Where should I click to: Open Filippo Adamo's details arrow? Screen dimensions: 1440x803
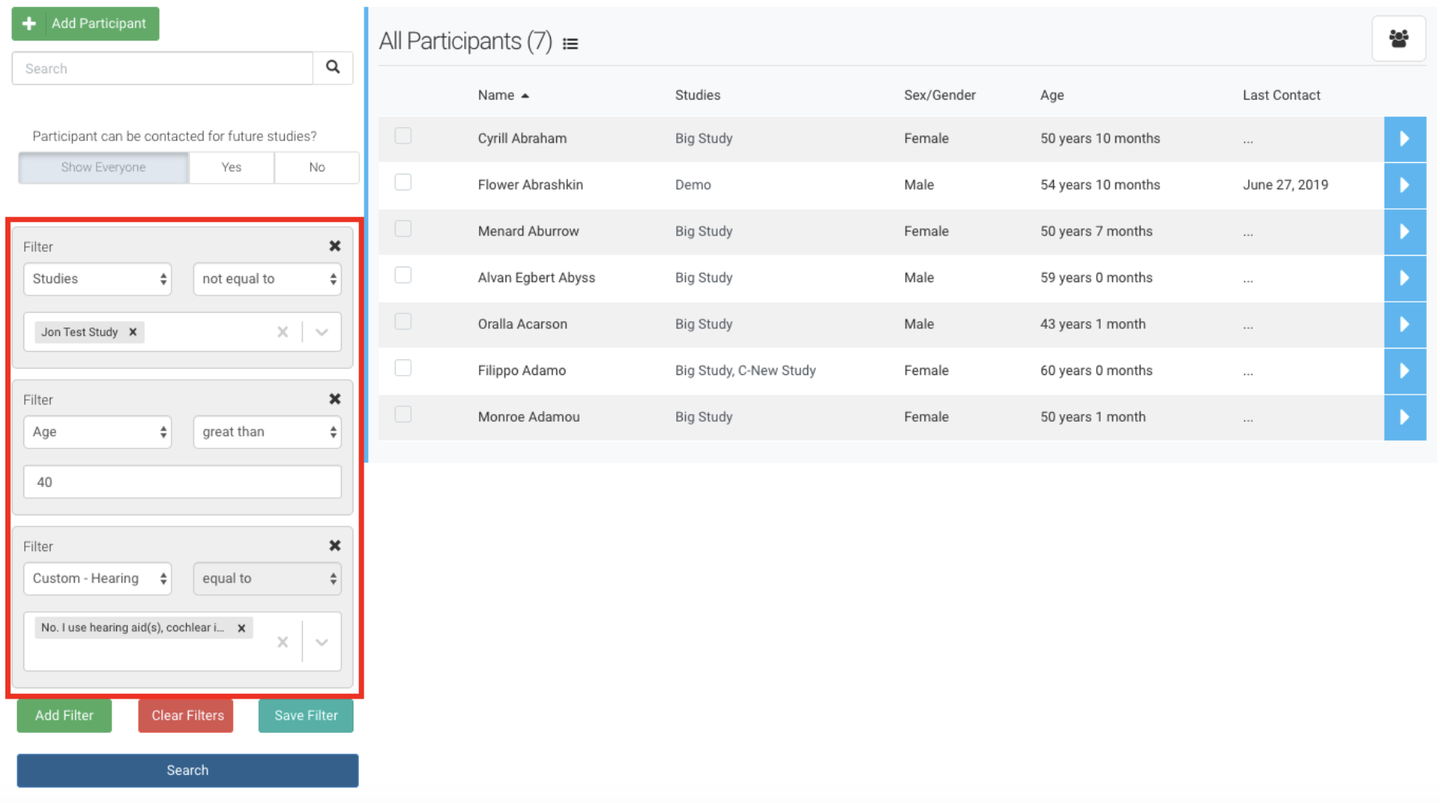[x=1404, y=371]
